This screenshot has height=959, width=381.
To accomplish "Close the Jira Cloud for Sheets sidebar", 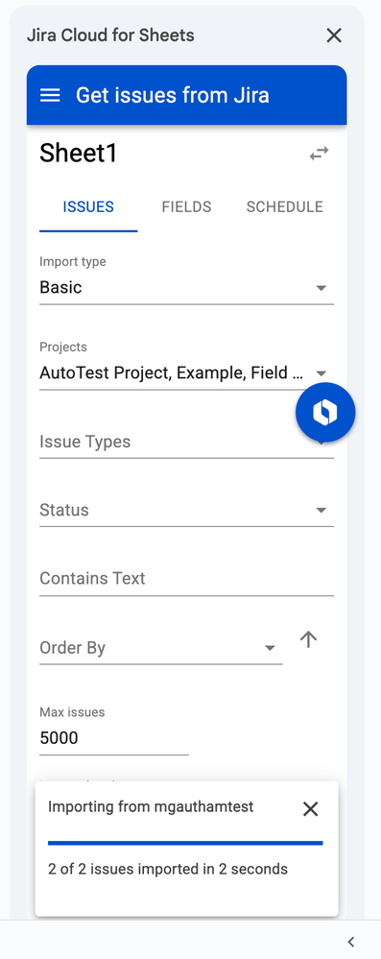I will pos(334,36).
